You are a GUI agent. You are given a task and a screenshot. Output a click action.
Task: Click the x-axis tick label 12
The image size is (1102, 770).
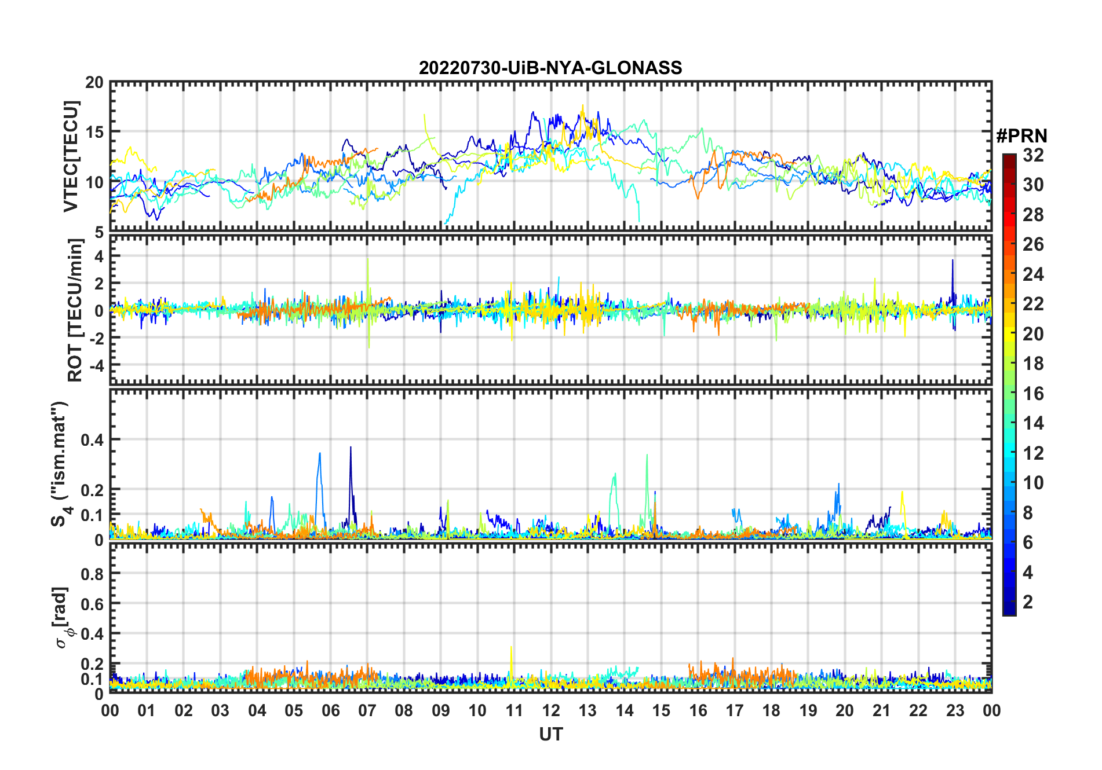pyautogui.click(x=550, y=710)
